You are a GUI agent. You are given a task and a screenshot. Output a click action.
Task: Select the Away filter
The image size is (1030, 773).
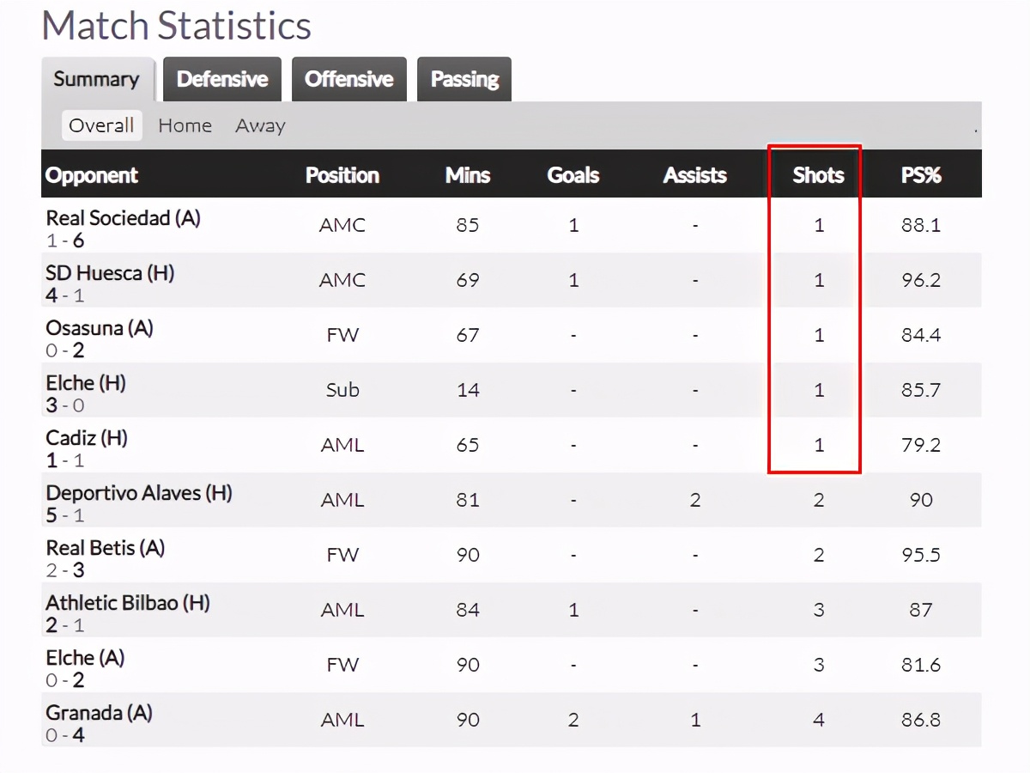[260, 125]
